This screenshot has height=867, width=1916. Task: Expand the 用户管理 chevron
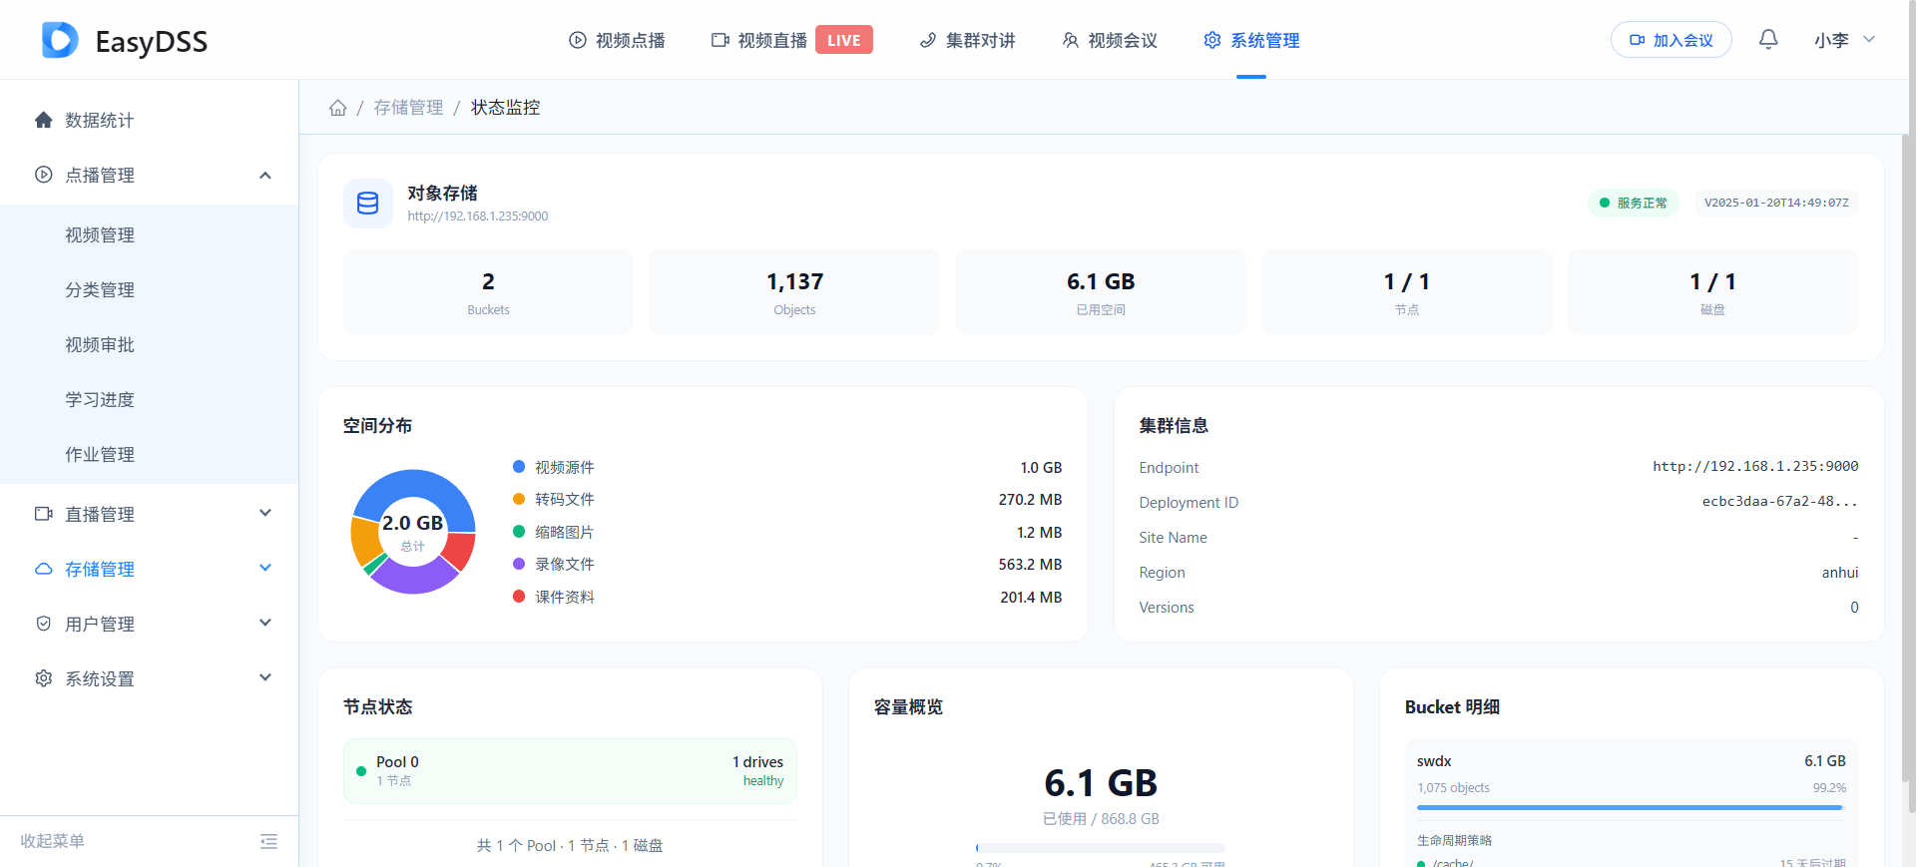(265, 623)
